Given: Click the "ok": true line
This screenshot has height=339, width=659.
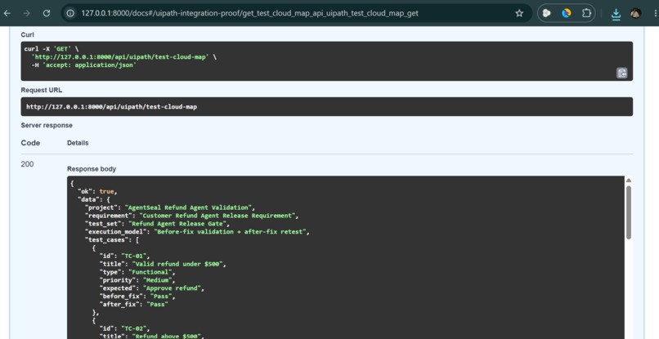Looking at the screenshot, I should (97, 191).
